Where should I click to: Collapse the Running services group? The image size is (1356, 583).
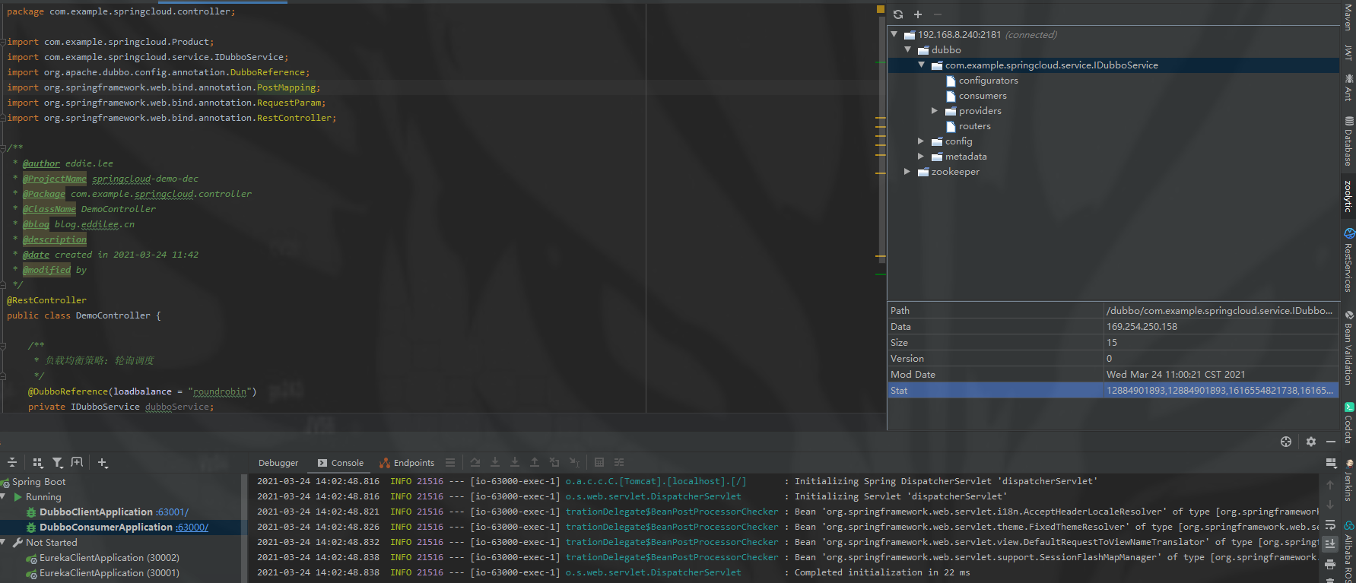click(3, 496)
